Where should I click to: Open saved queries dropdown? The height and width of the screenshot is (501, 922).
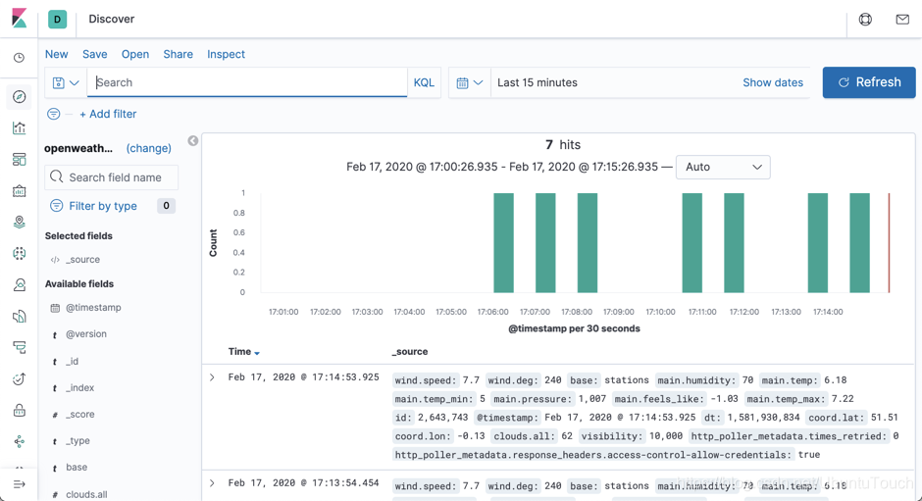[66, 83]
